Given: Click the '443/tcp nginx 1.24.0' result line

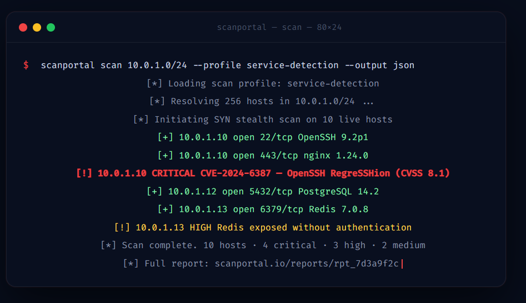Looking at the screenshot, I should [x=263, y=156].
